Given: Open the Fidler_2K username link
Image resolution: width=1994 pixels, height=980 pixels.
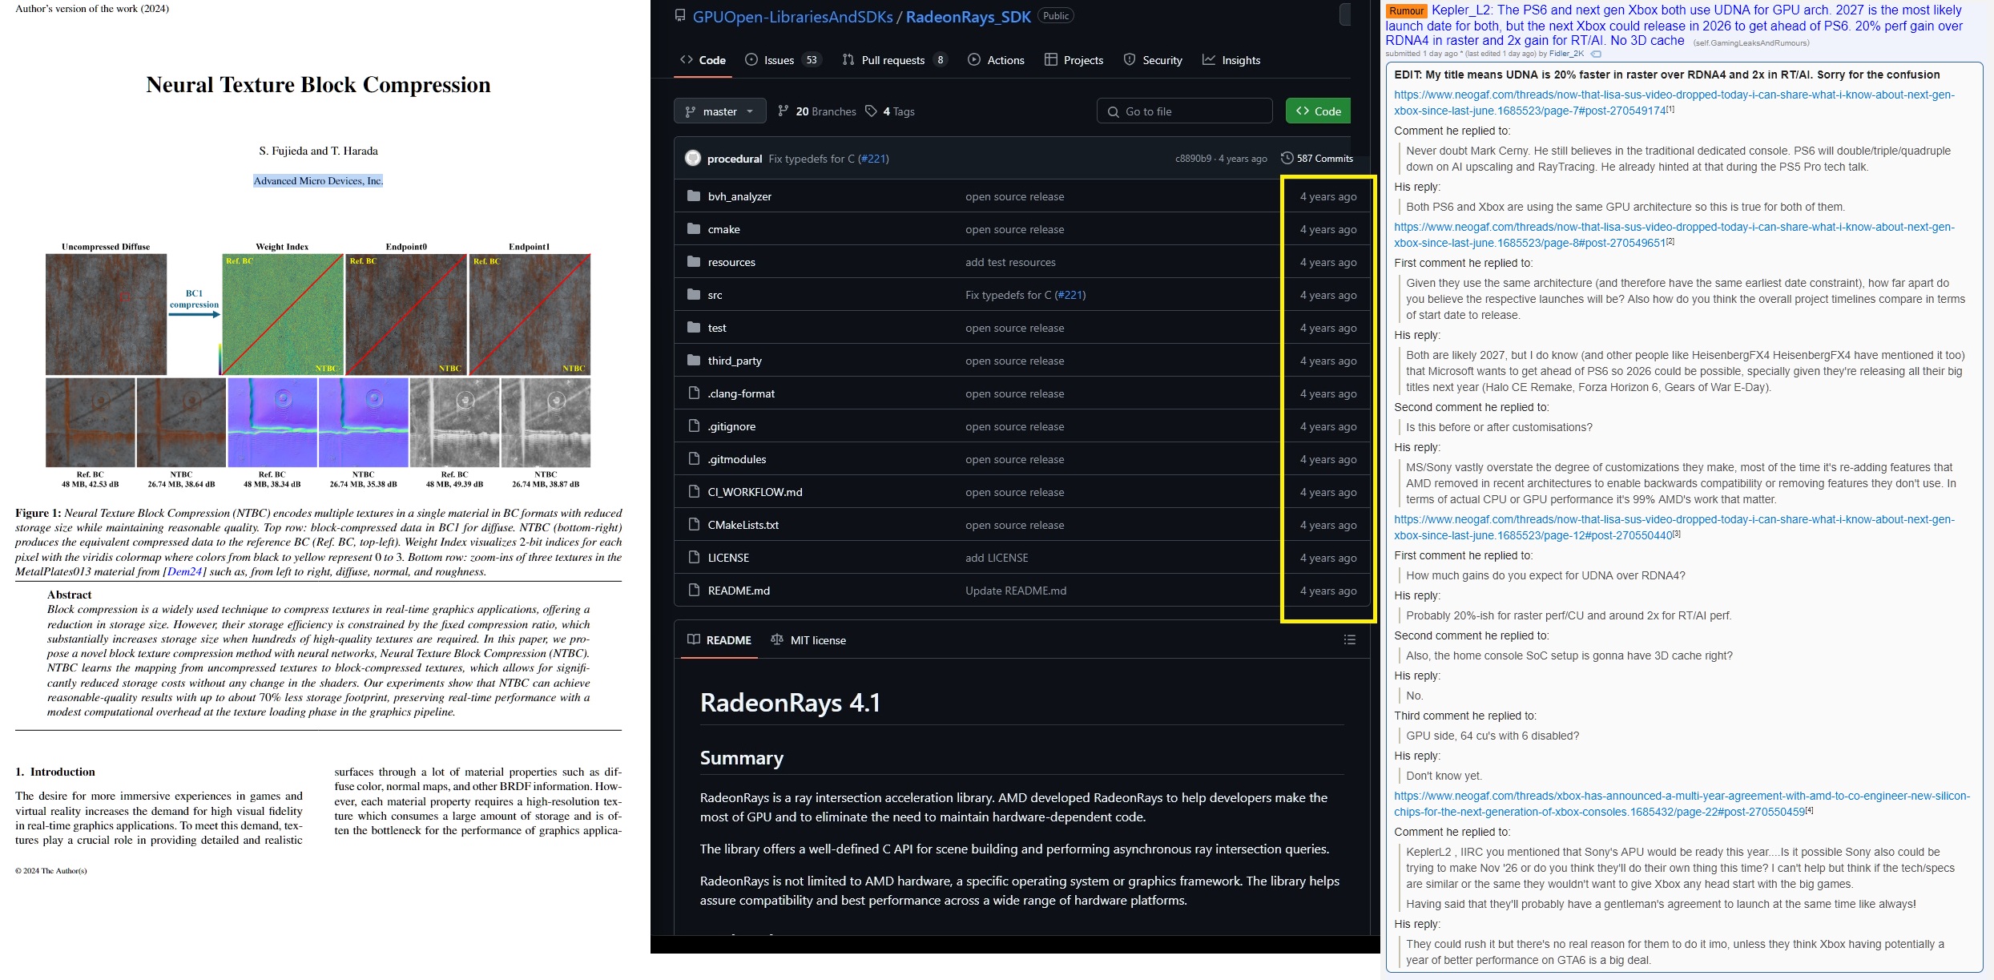Looking at the screenshot, I should pyautogui.click(x=1566, y=54).
